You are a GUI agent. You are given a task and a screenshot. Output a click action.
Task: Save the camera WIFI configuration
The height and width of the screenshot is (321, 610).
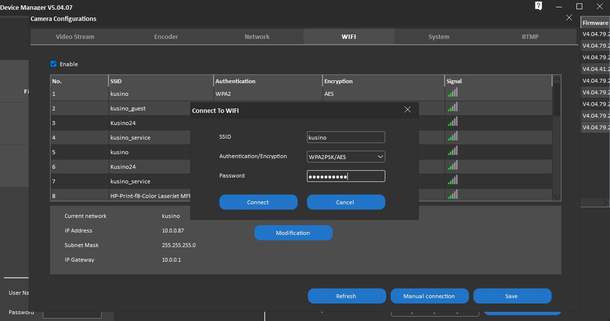click(512, 296)
